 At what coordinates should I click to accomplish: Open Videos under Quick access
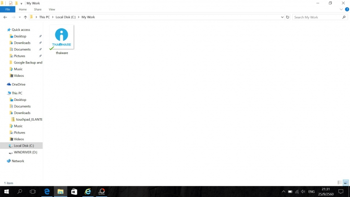pos(19,75)
